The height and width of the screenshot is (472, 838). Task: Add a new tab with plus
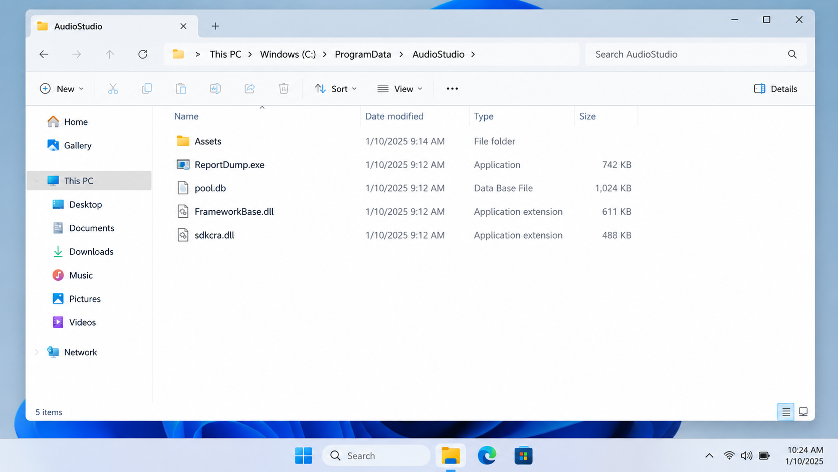click(x=215, y=26)
